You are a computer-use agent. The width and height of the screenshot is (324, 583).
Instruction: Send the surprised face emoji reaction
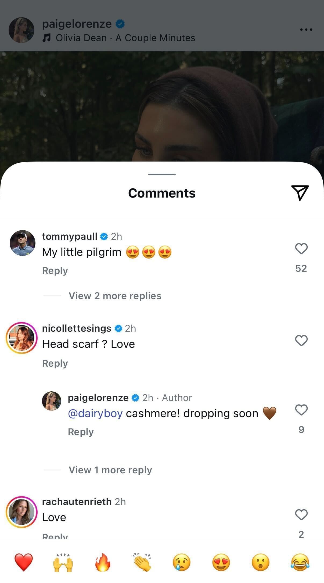[261, 562]
